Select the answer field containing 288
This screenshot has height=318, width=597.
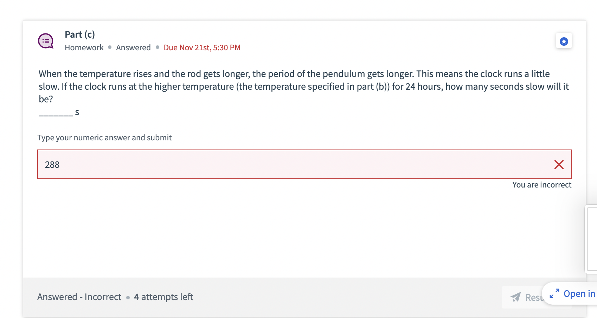pos(246,164)
